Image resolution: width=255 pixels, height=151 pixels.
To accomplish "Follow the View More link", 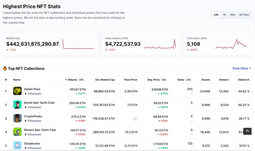I will click(242, 68).
